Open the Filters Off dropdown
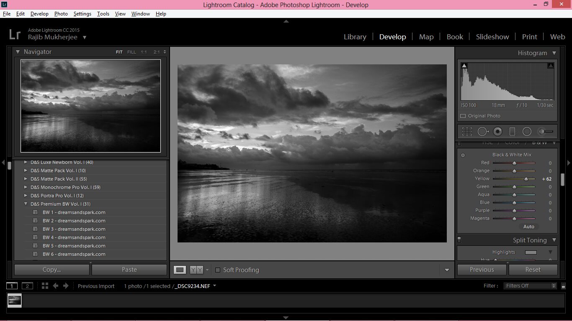The image size is (572, 321). click(x=530, y=286)
